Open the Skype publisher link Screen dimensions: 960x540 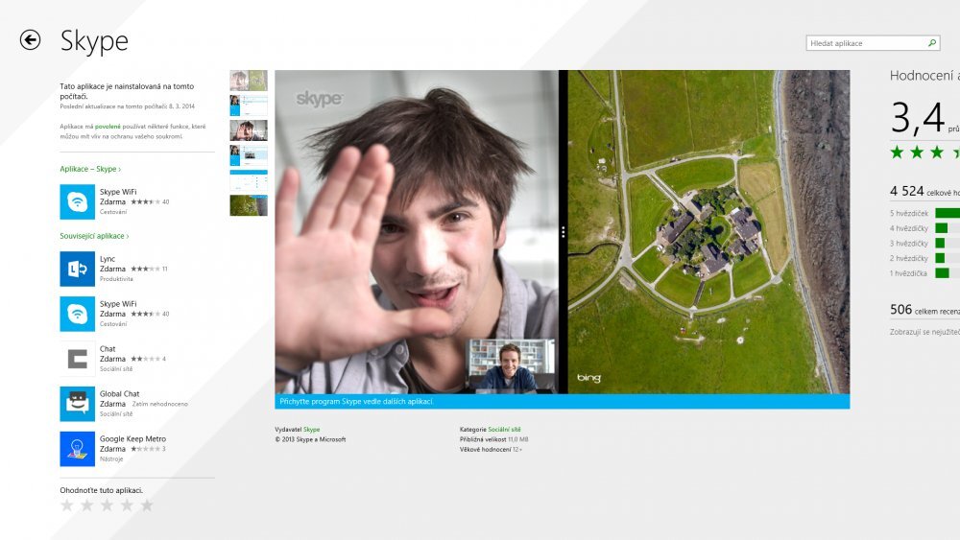coord(312,430)
